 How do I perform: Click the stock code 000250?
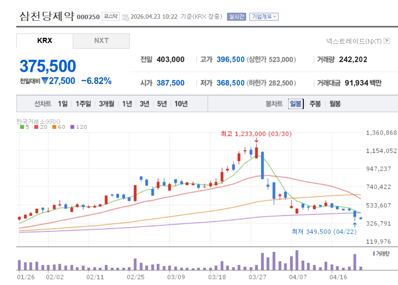coord(88,17)
